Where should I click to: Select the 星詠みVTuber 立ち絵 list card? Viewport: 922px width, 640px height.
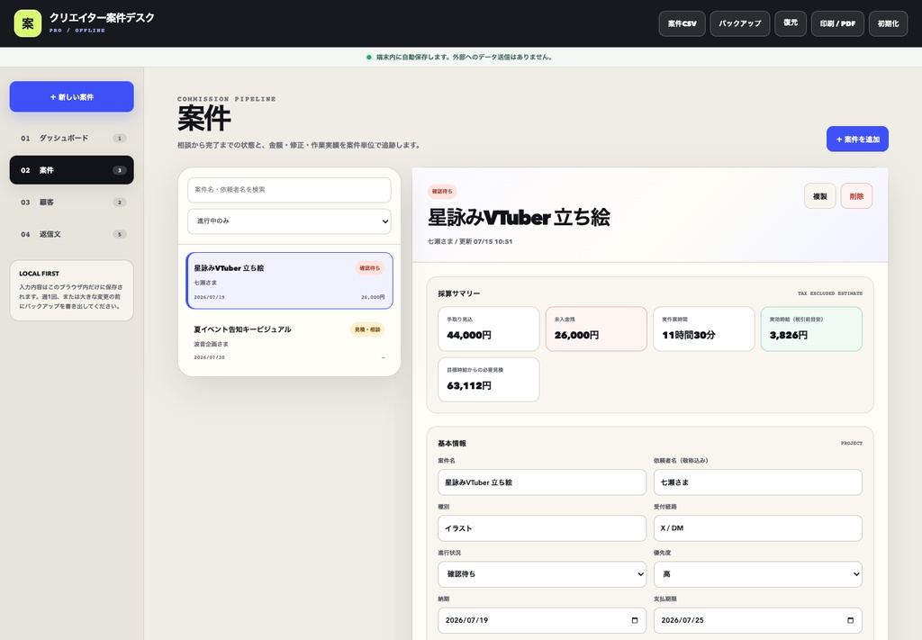[289, 281]
